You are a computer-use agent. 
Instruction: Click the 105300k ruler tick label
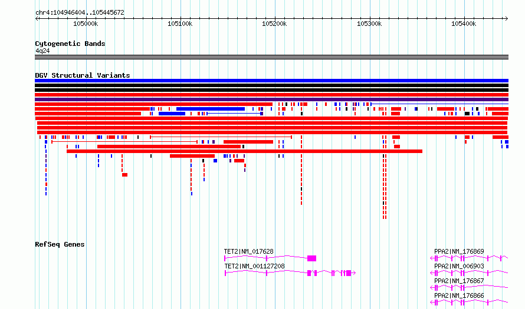[x=369, y=24]
